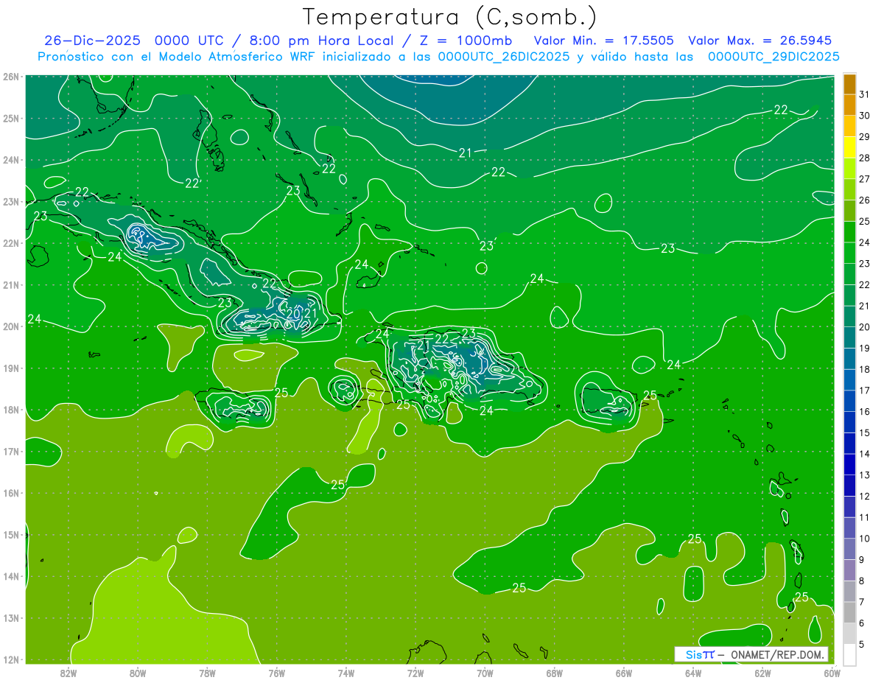Click the longitude axis label "60W"
The image size is (884, 683).
point(832,673)
